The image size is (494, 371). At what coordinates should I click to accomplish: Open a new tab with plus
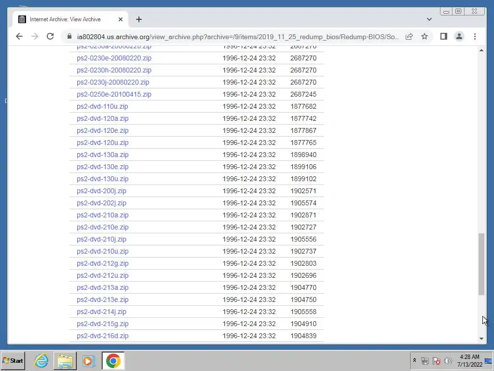point(138,19)
